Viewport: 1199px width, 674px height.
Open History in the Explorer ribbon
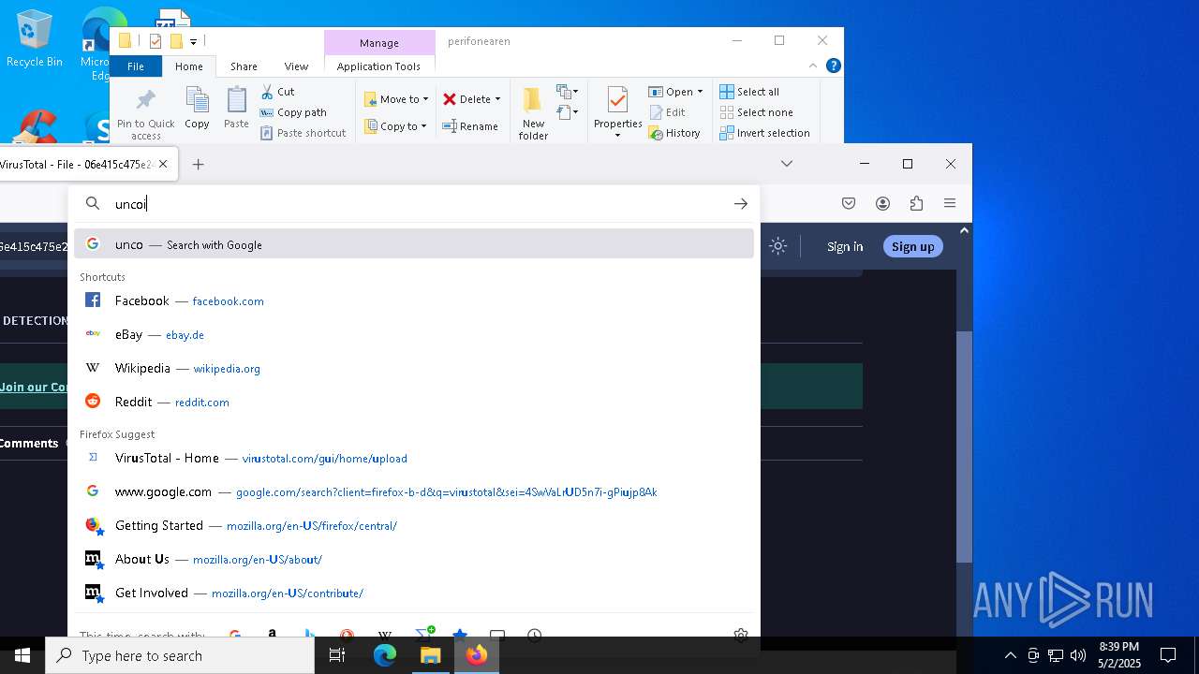(674, 133)
